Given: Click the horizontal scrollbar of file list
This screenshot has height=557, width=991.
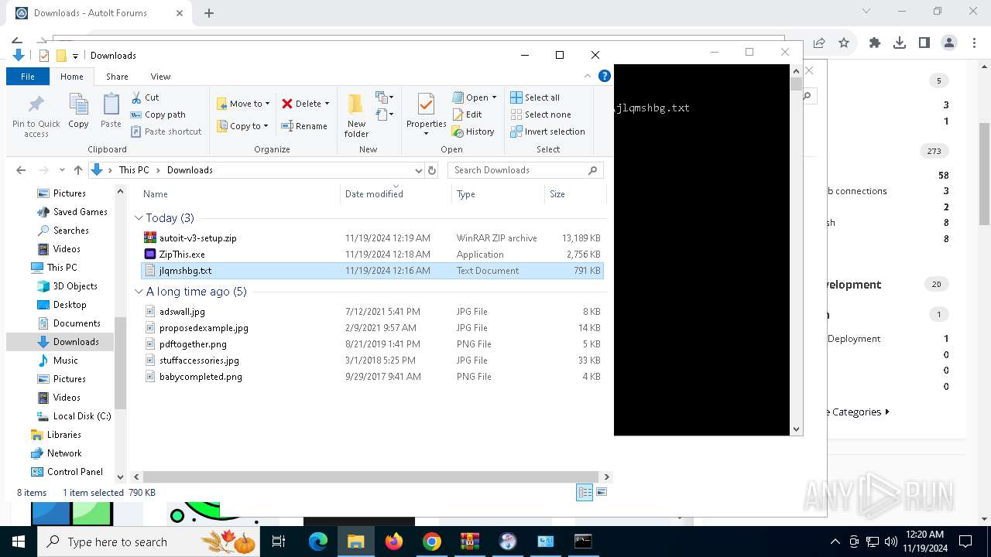Looking at the screenshot, I should [370, 477].
